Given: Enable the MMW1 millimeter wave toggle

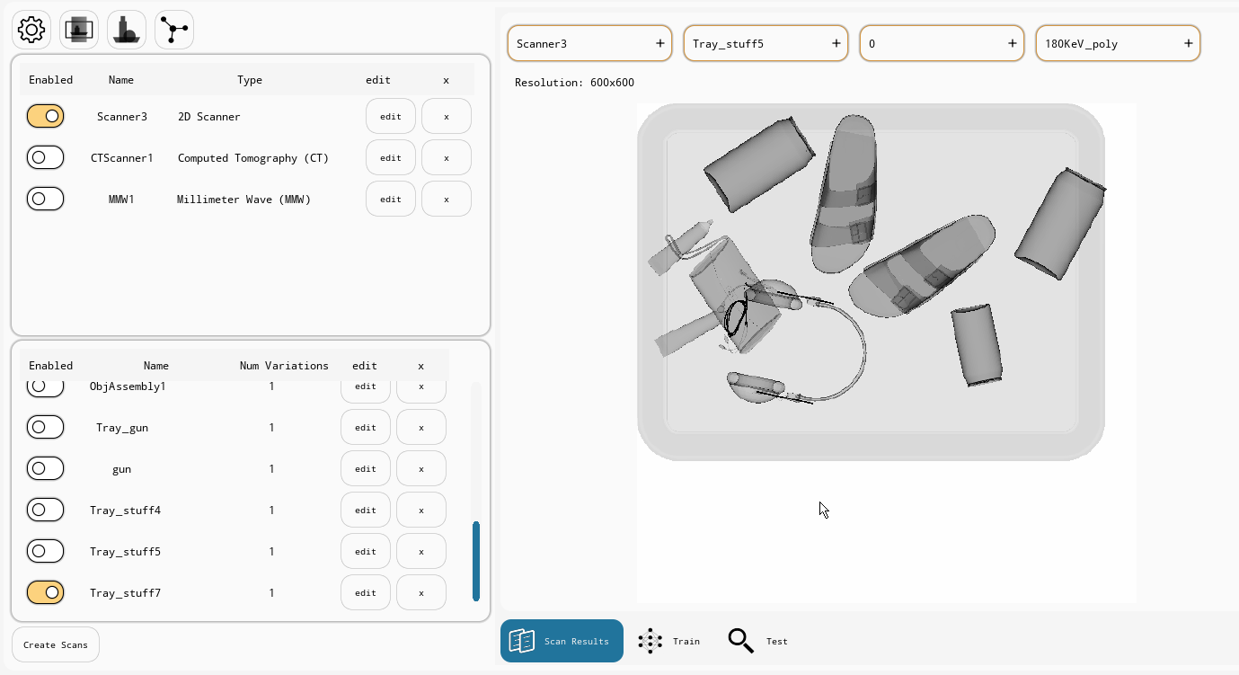Looking at the screenshot, I should click(45, 199).
